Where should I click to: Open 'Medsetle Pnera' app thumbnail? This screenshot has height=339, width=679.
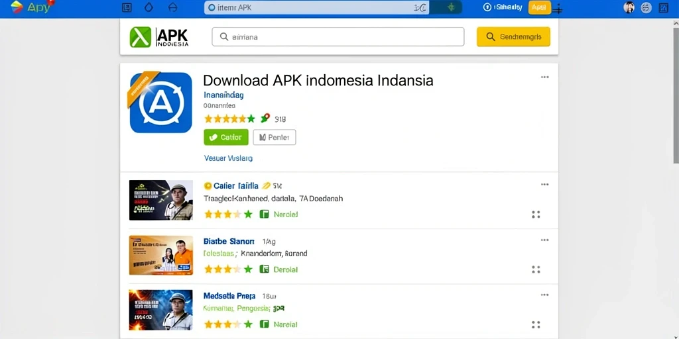(x=161, y=310)
